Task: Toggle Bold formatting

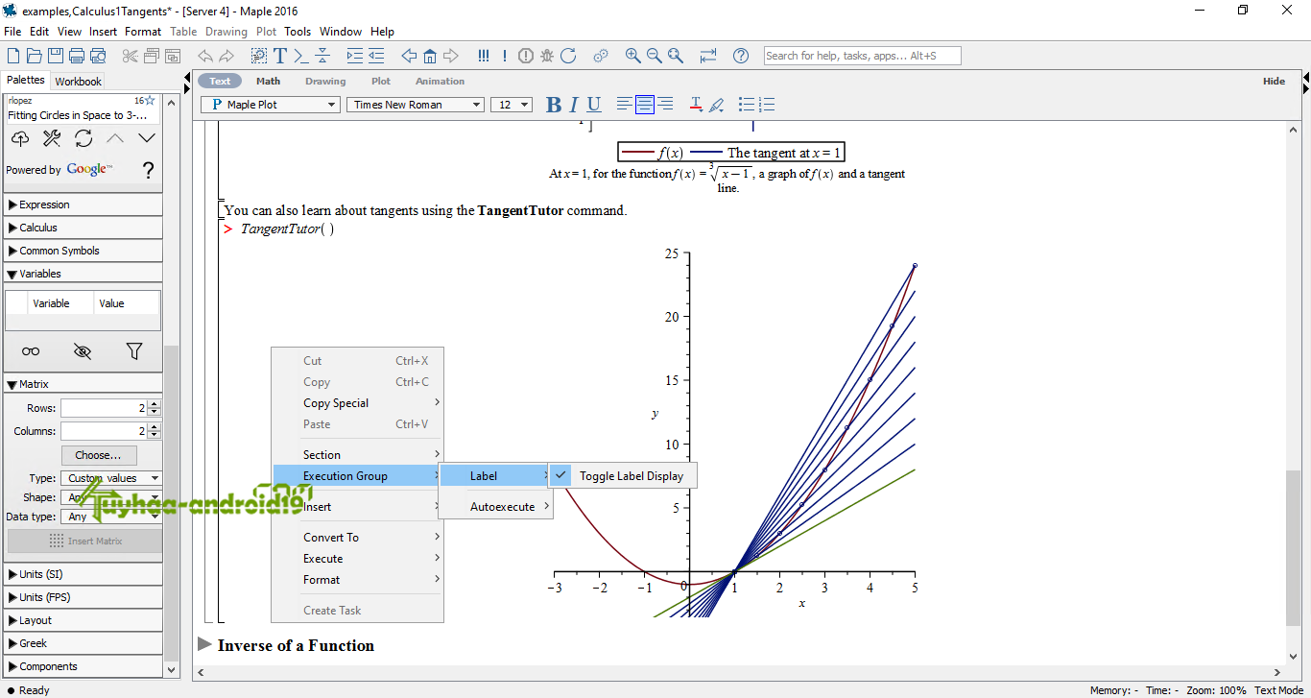Action: click(x=553, y=105)
